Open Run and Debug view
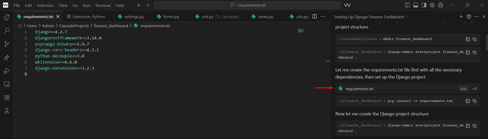488x139 pixels. (7, 71)
